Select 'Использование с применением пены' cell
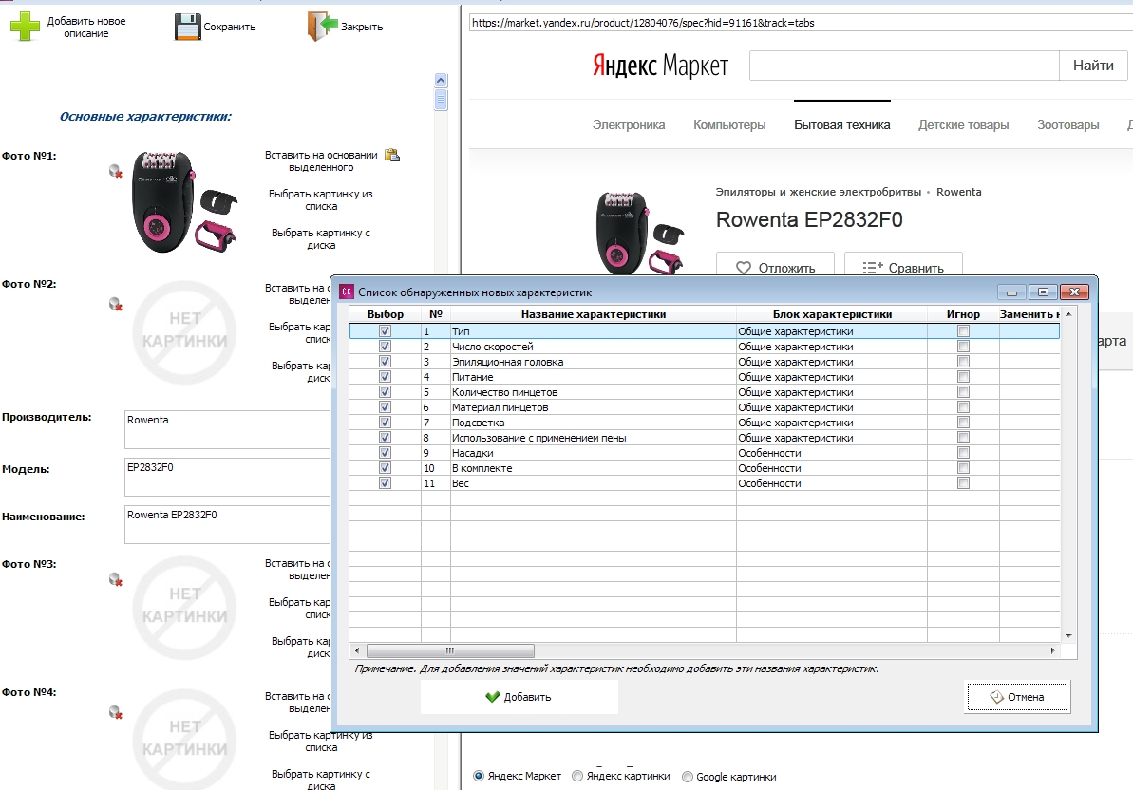This screenshot has width=1133, height=790. (x=594, y=438)
